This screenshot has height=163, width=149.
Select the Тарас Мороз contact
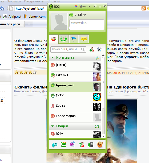pos(75,117)
